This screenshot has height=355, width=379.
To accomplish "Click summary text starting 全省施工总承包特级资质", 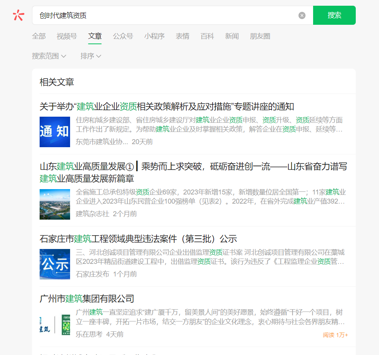I will (x=211, y=197).
